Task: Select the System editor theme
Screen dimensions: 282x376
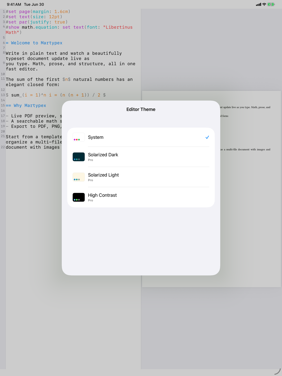Action: tap(141, 137)
